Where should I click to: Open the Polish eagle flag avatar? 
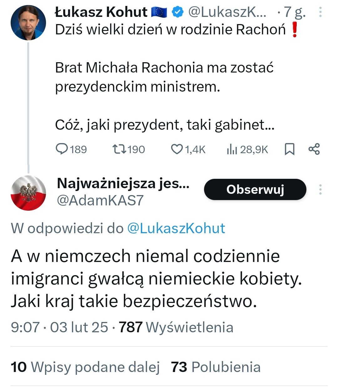pos(28,193)
